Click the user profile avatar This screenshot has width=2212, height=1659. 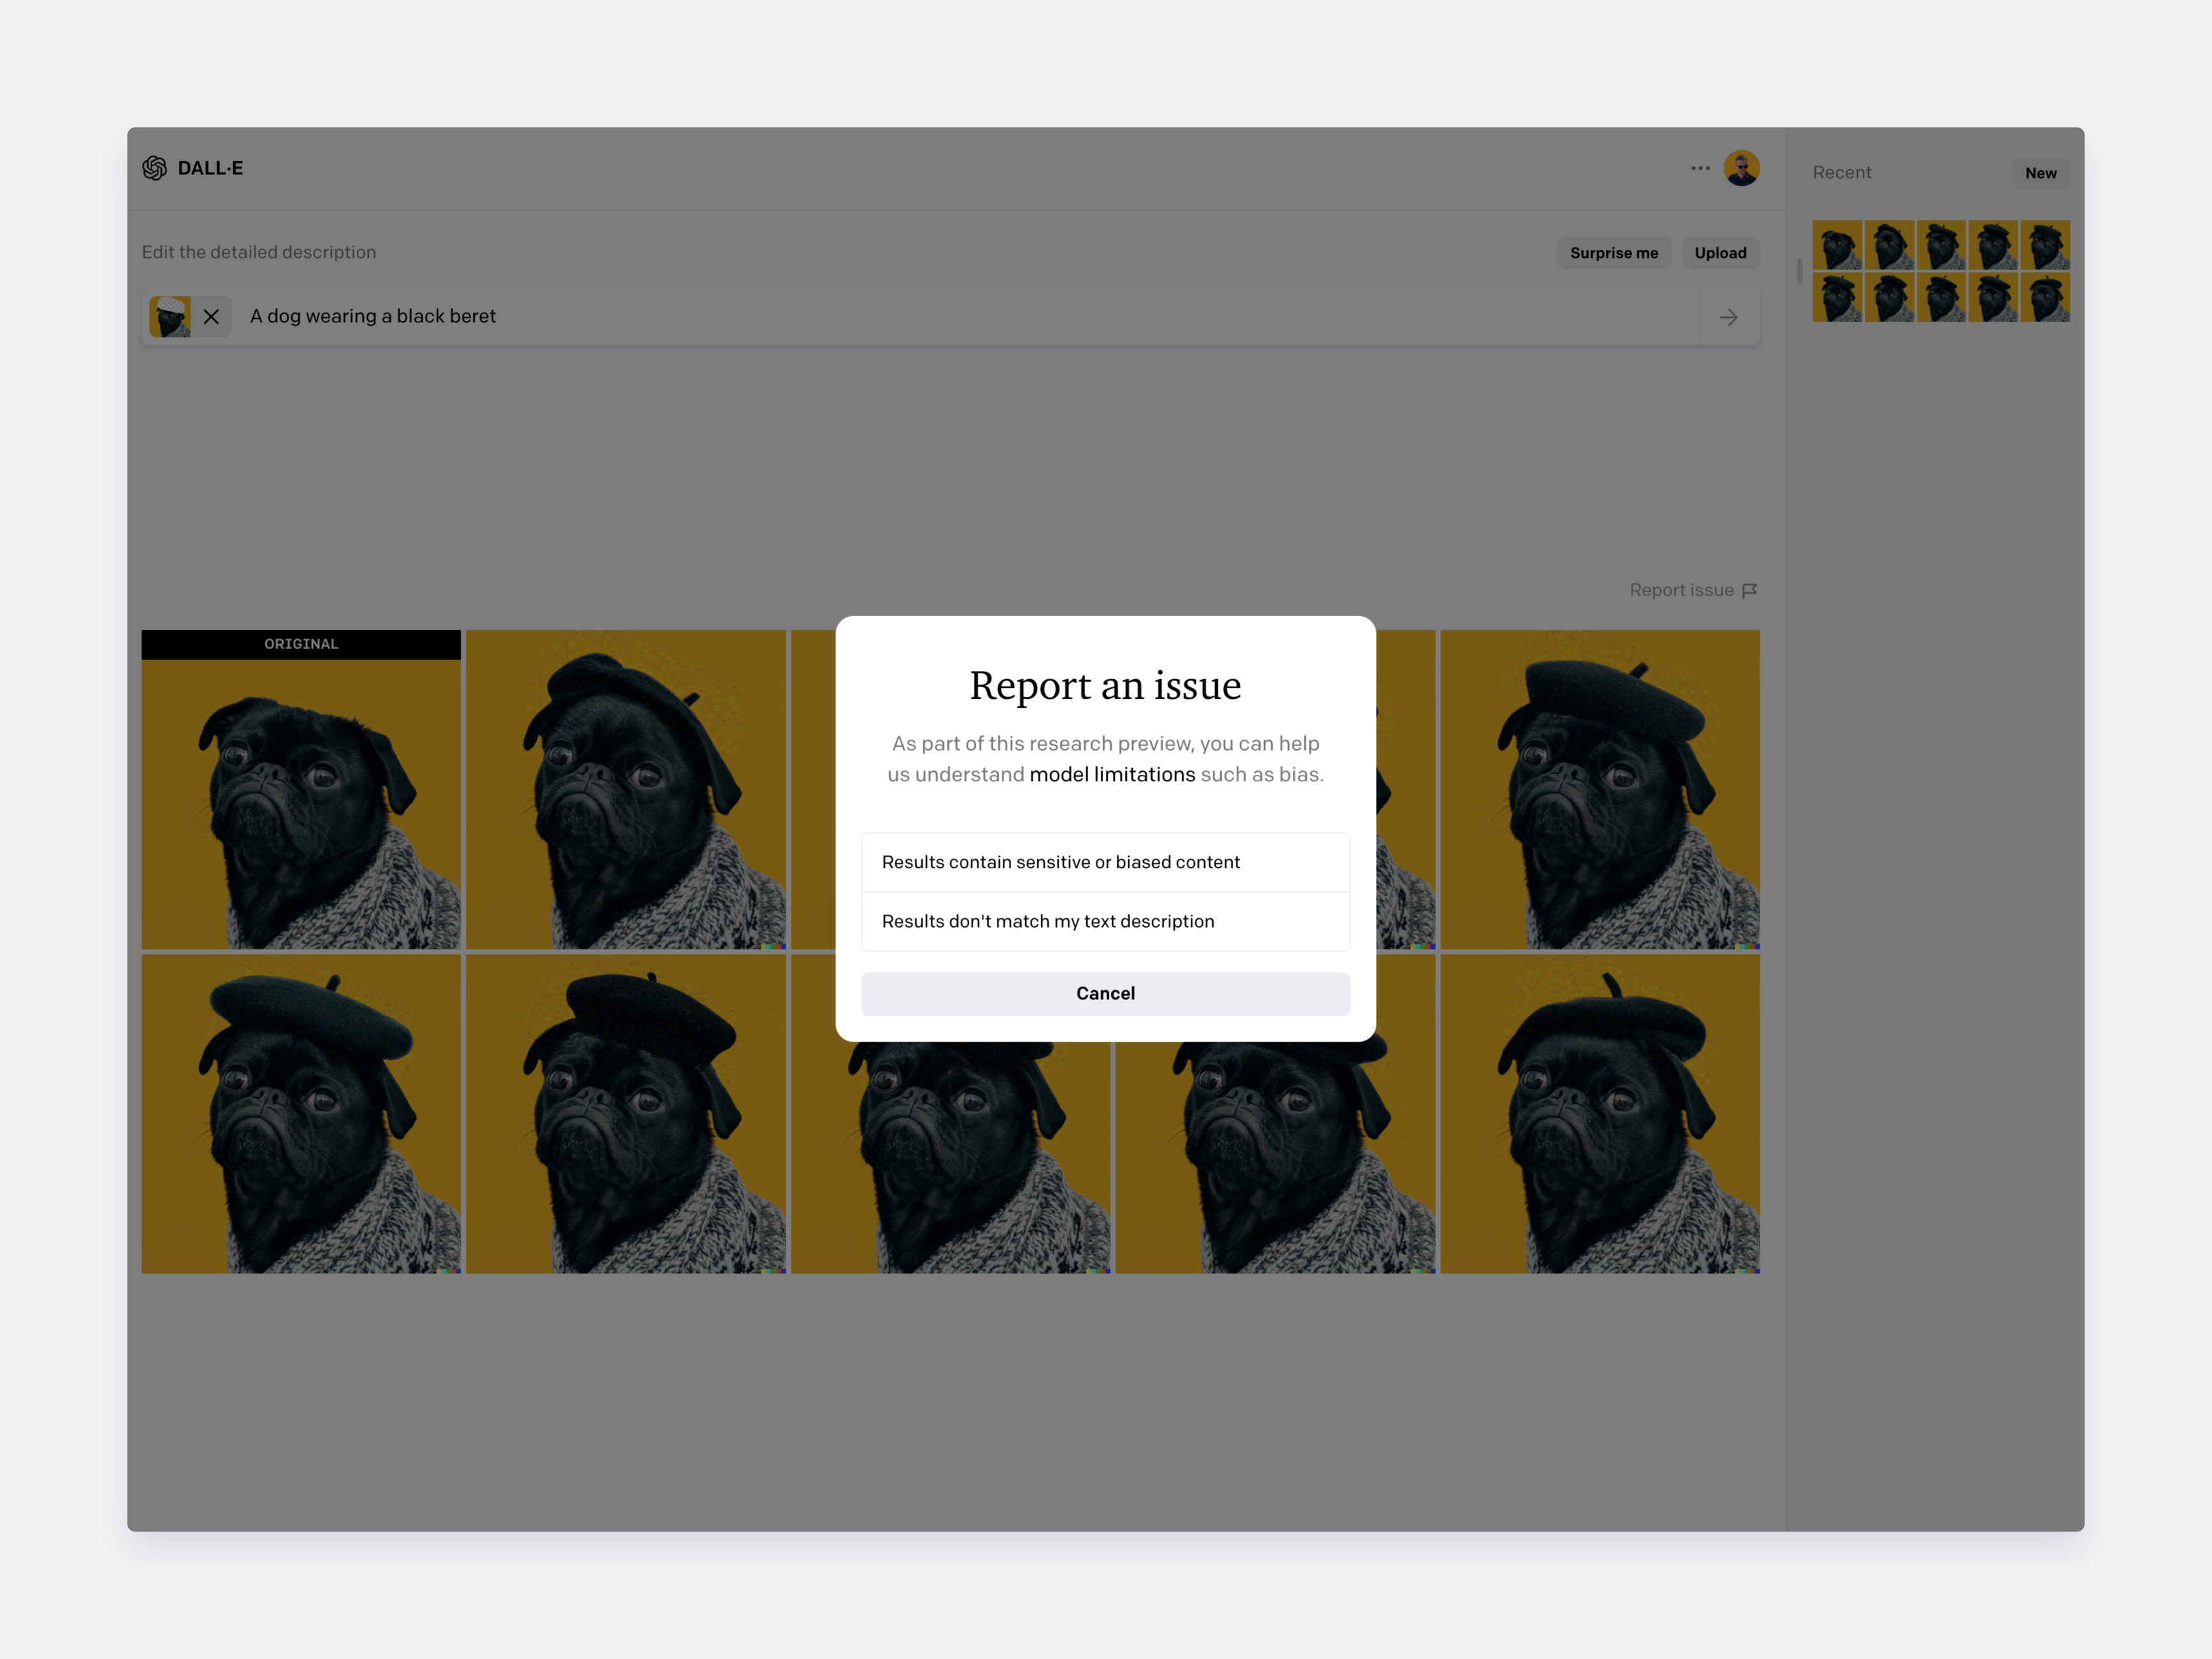(x=1741, y=168)
